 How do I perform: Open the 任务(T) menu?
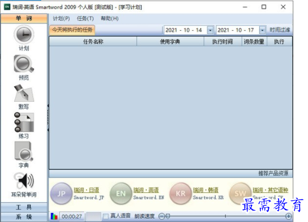pyautogui.click(x=85, y=18)
